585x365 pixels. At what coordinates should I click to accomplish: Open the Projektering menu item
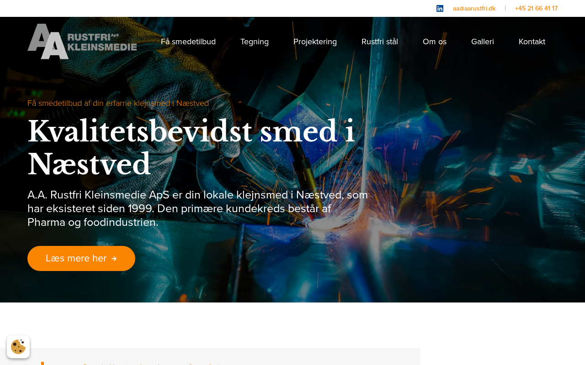click(x=315, y=42)
